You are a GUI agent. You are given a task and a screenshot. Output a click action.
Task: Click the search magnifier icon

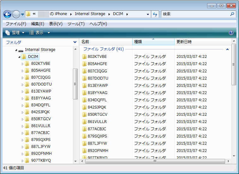click(x=232, y=14)
